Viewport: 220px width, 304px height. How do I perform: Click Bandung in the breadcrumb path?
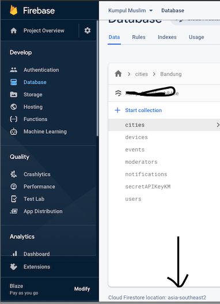pyautogui.click(x=171, y=74)
